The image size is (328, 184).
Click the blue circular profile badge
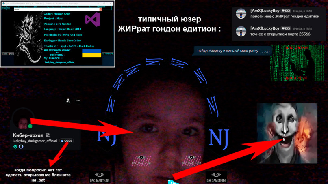(x=21, y=147)
